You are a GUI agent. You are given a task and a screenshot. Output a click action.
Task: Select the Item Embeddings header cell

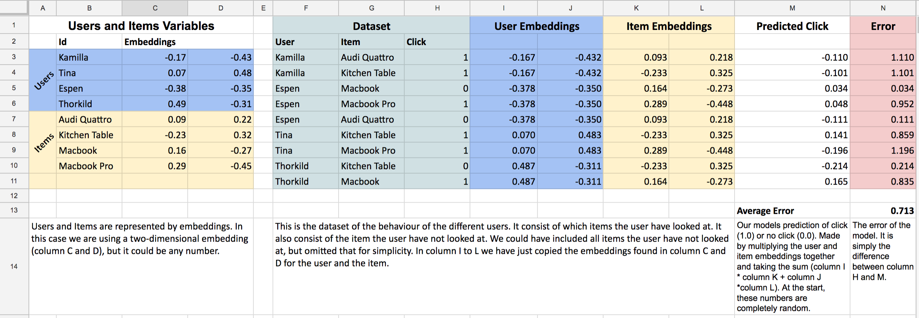click(x=669, y=26)
